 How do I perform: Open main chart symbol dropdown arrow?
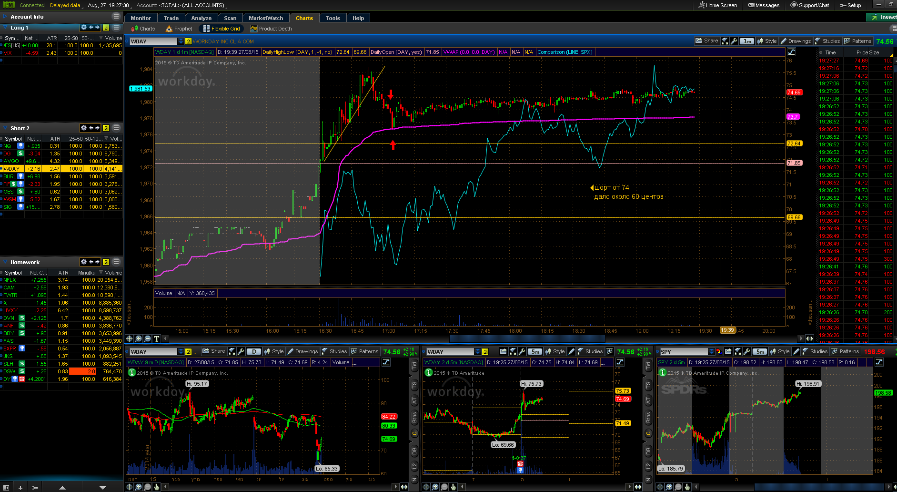coord(181,41)
